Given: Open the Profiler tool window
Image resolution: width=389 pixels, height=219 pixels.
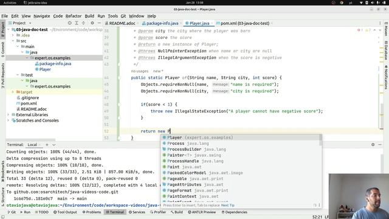Looking at the screenshot, I should (x=158, y=212).
